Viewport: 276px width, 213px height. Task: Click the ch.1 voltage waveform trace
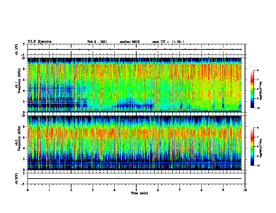click(x=135, y=49)
